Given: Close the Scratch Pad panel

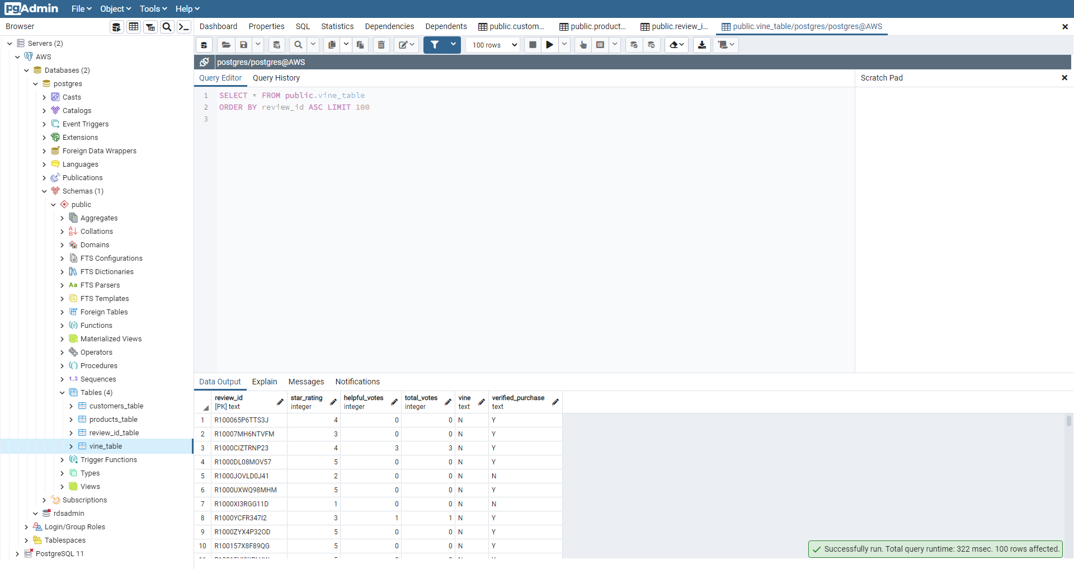Looking at the screenshot, I should pos(1064,78).
